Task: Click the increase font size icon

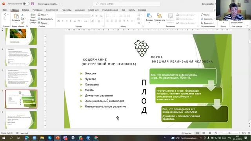Action: [x=93, y=16]
